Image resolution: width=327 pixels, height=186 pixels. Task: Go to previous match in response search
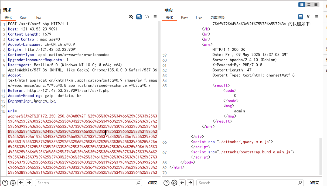pos(182,183)
